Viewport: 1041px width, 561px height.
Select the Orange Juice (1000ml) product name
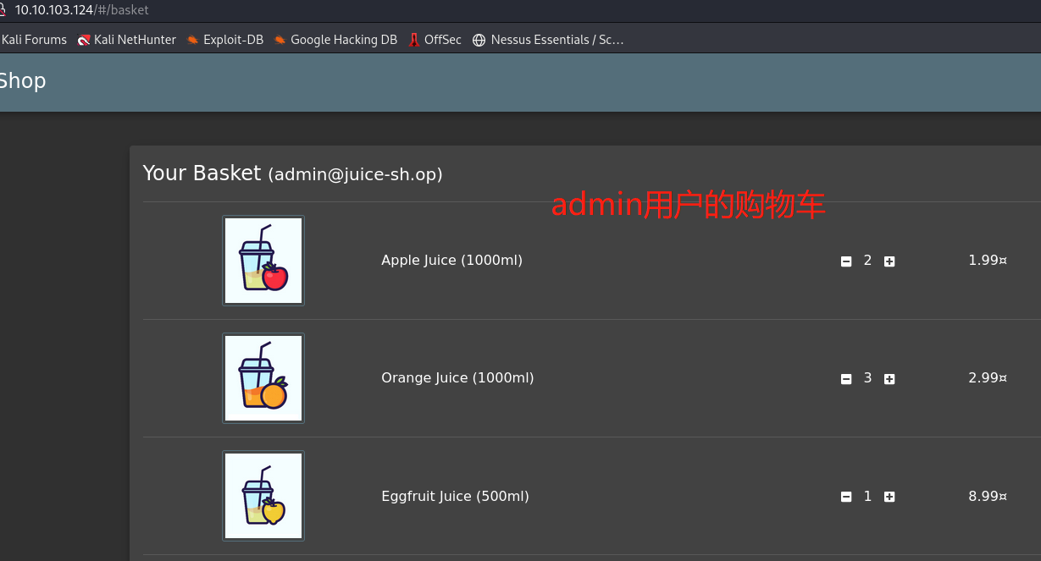coord(457,378)
